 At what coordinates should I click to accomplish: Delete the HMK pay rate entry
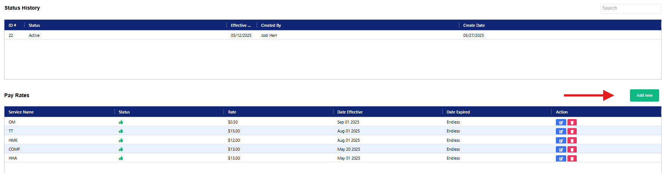point(572,141)
